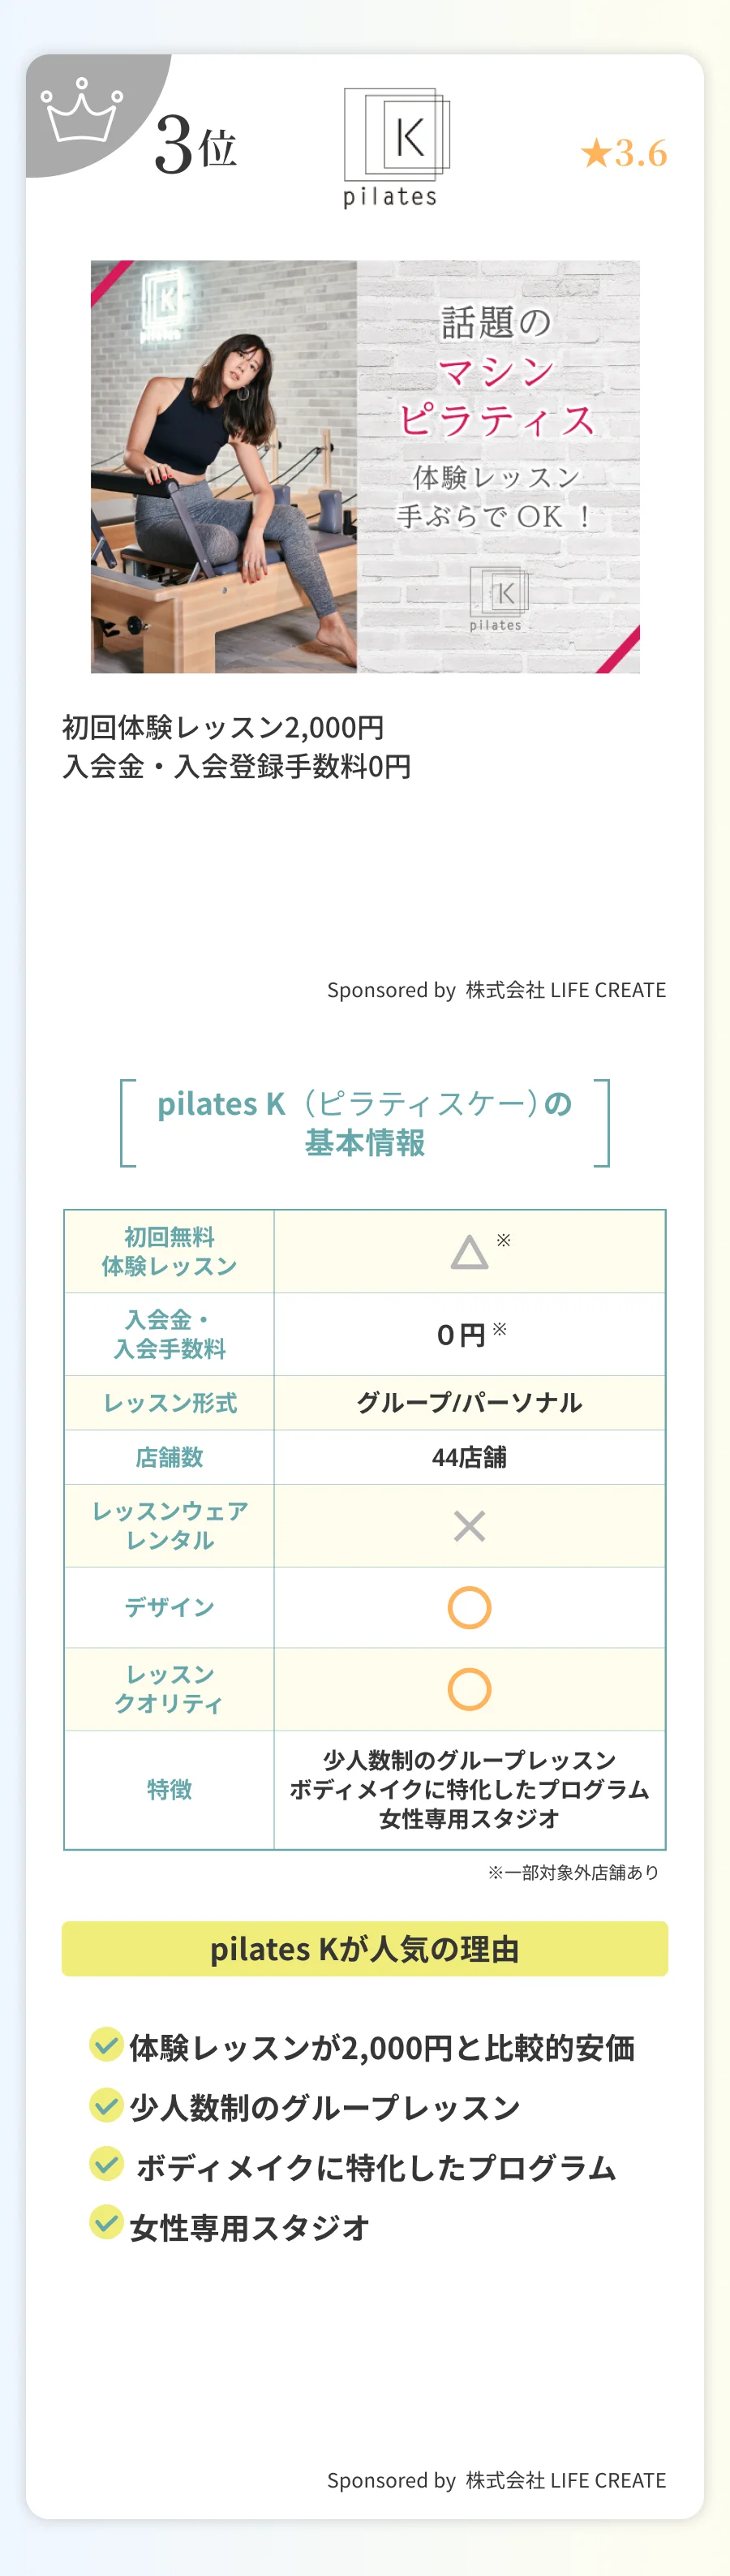730x2576 pixels.
Task: Click the 初回体験レッスン2,000円 text
Action: pos(223,727)
